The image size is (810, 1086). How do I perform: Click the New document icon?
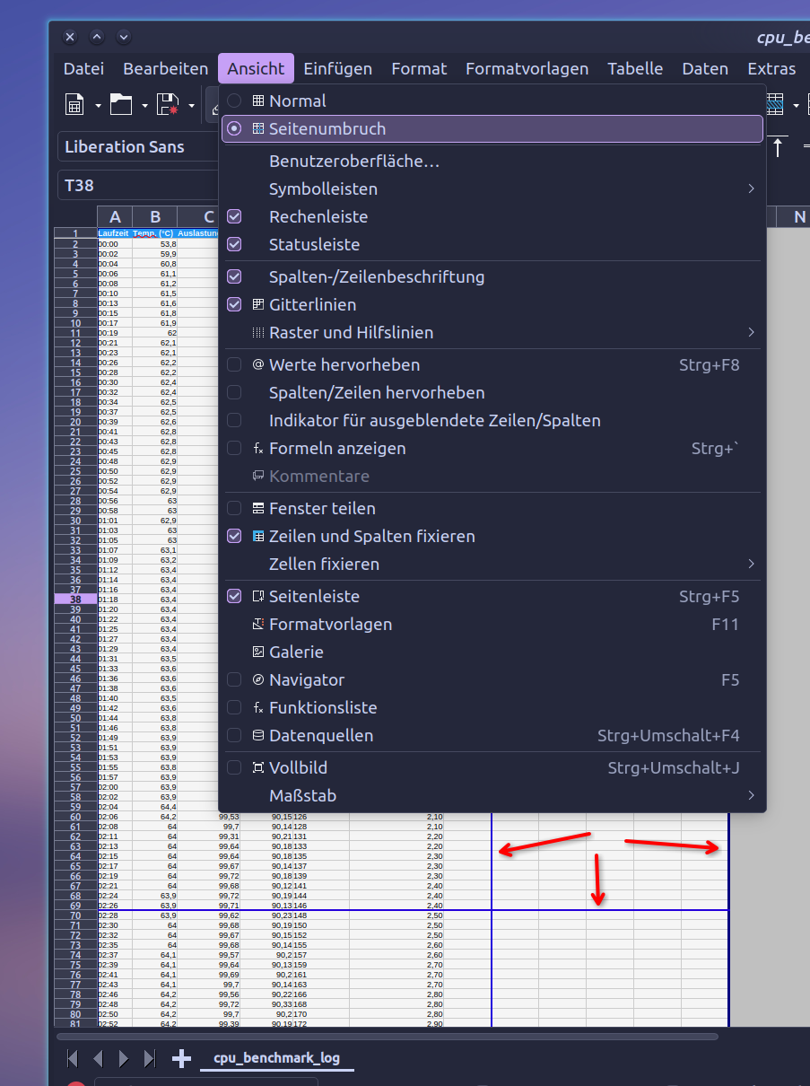coord(75,105)
